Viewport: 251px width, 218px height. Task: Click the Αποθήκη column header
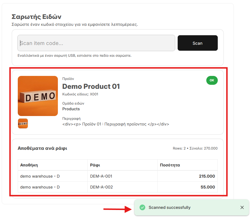click(29, 165)
